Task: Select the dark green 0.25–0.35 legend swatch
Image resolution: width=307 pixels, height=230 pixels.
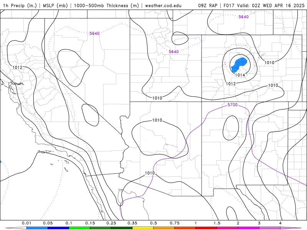Action: [122, 228]
